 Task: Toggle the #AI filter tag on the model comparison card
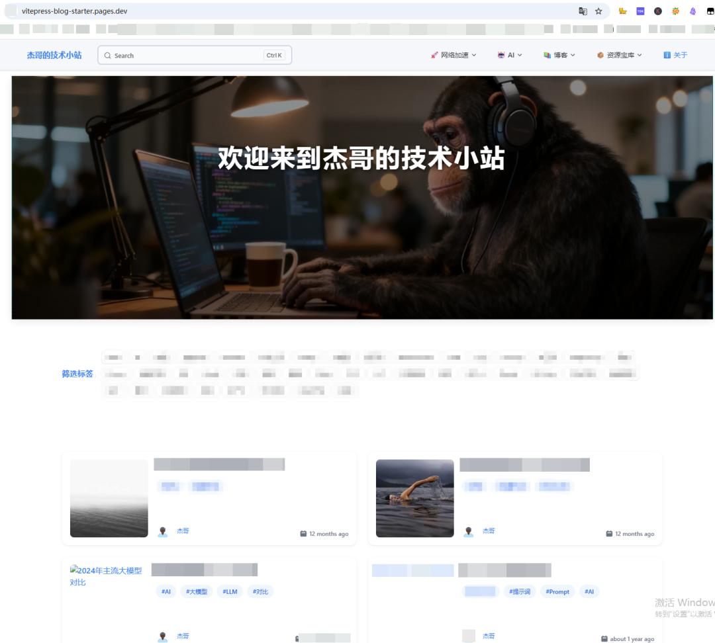pos(166,591)
